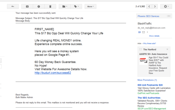
Task: Open the Move to folder dropdown
Action: tap(65, 7)
